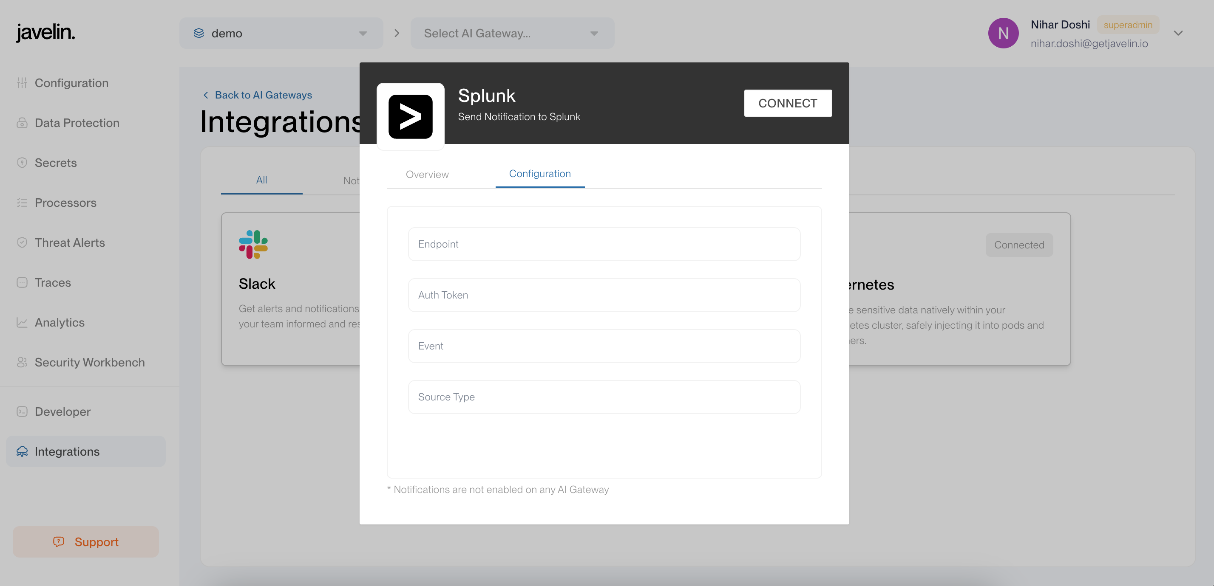Image resolution: width=1214 pixels, height=586 pixels.
Task: Go to Secrets in the sidebar
Action: [86, 163]
